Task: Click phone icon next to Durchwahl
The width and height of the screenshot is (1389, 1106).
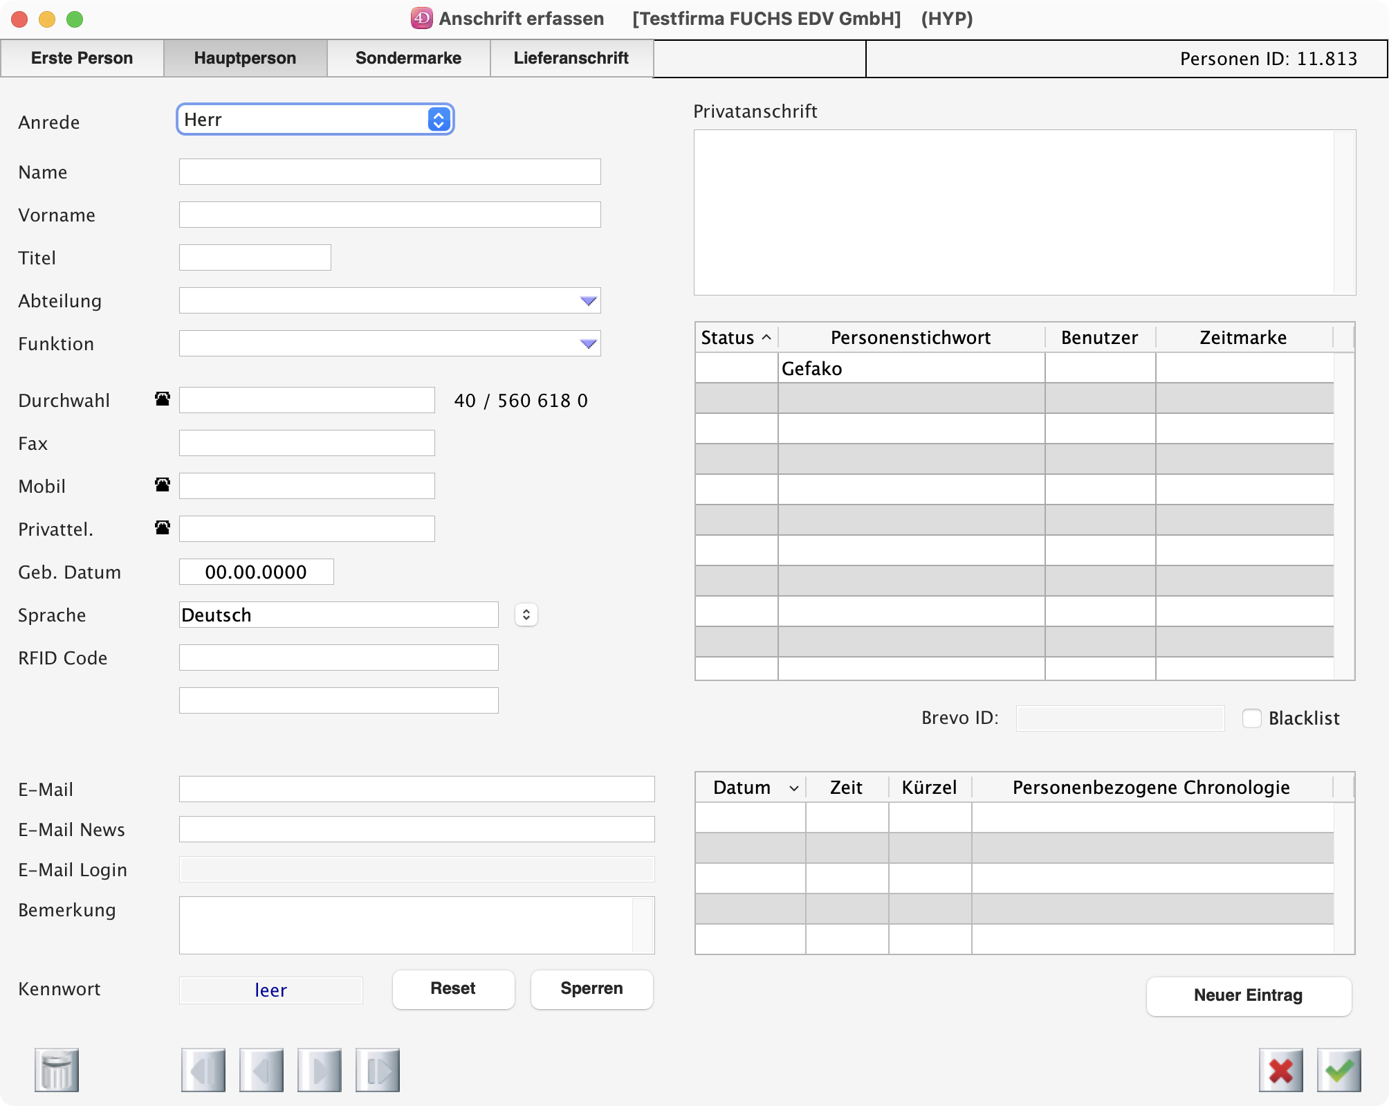Action: tap(163, 399)
